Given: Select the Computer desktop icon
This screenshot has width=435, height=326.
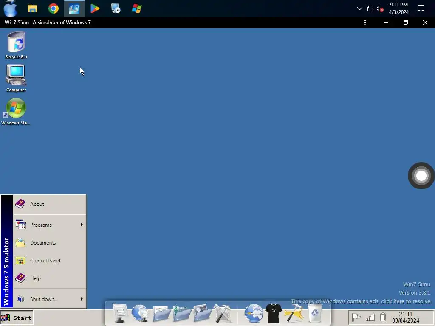Looking at the screenshot, I should pos(16,78).
